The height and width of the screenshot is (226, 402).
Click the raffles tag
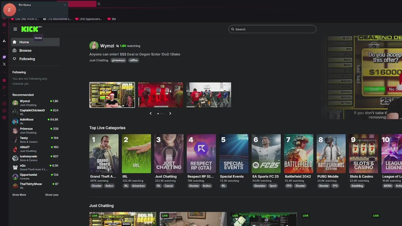pyautogui.click(x=133, y=60)
